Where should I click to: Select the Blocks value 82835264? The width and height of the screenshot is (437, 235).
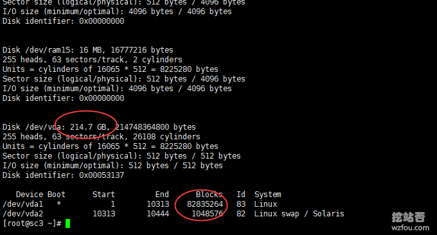pyautogui.click(x=205, y=204)
